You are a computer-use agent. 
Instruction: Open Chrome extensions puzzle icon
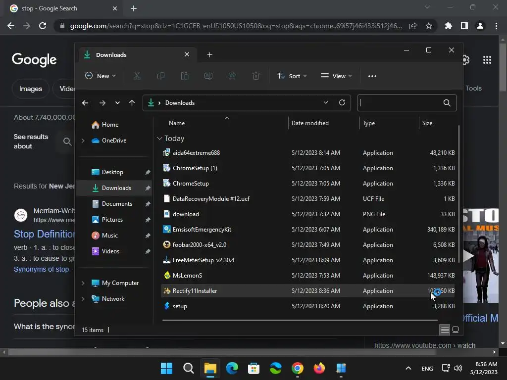coord(448,26)
